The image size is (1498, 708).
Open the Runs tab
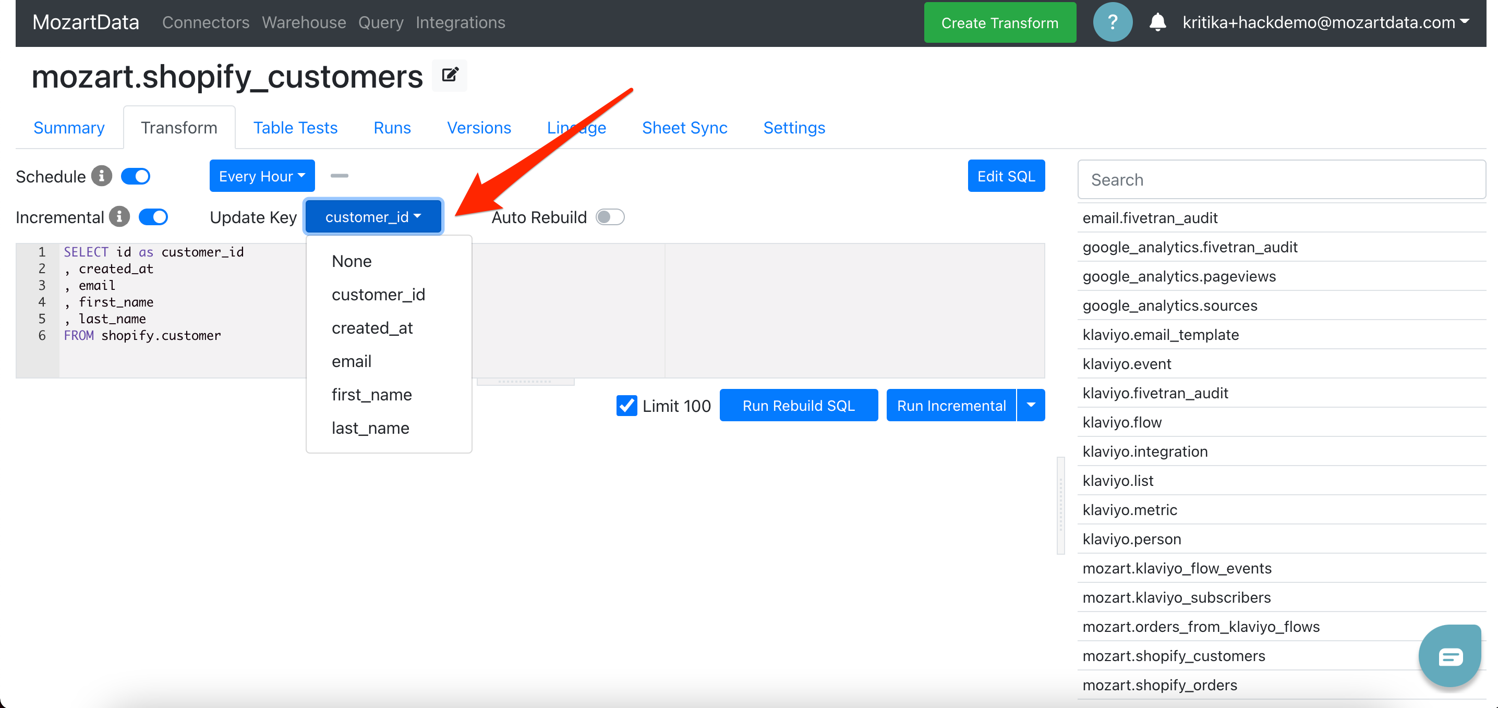pos(392,128)
